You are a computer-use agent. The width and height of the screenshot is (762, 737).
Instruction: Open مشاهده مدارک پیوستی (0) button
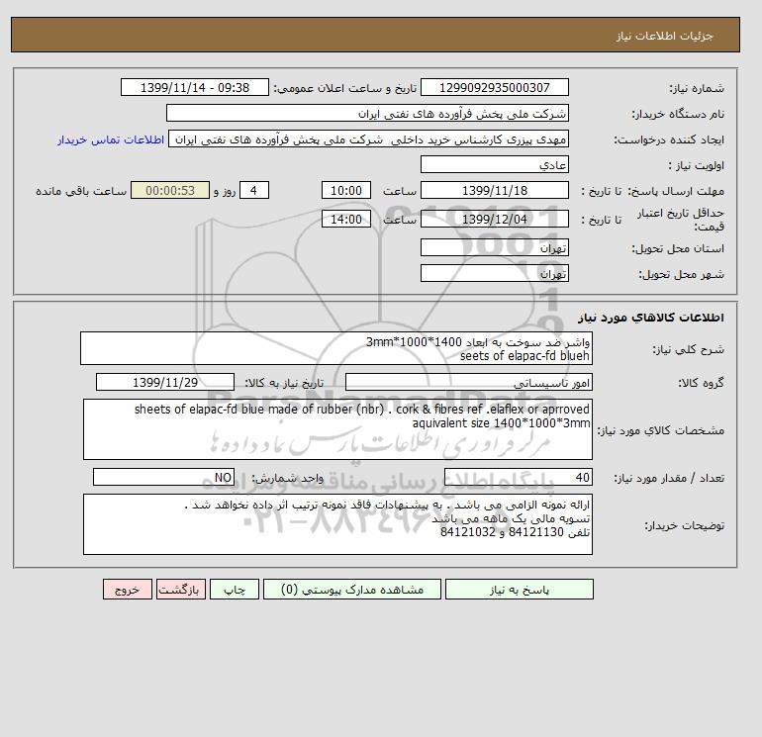click(352, 589)
